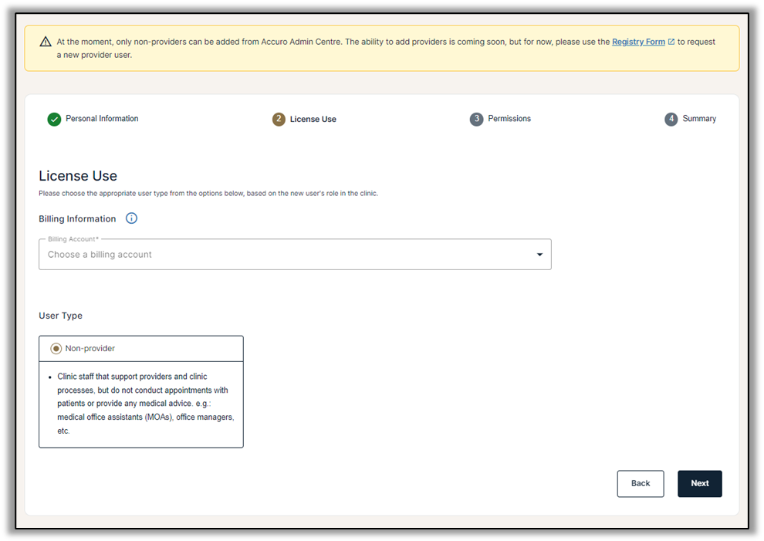Screen dimensions: 764x541
Task: Click the Next button
Action: [x=699, y=483]
